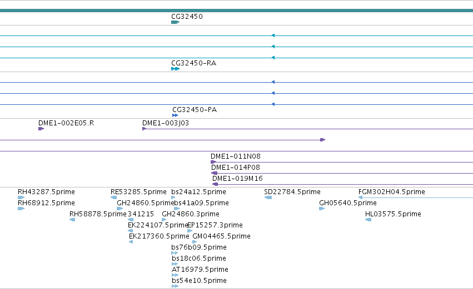This screenshot has height=289, width=473.
Task: Select the CG32450-PA blue arrow glyph
Action: [175, 115]
